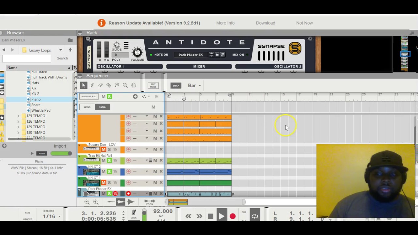418x235 pixels.
Task: Click the browser back arrow
Action: [4, 50]
